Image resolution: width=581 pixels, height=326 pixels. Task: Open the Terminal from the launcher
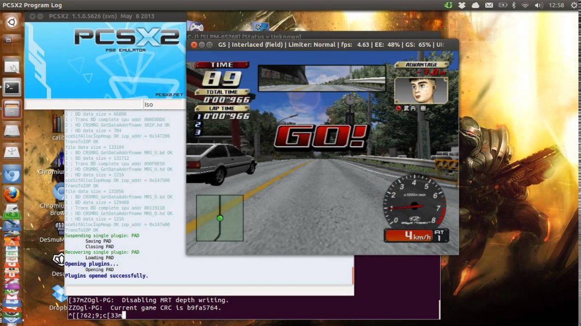click(x=12, y=87)
